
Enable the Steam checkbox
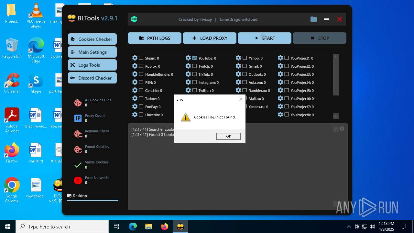(141, 58)
